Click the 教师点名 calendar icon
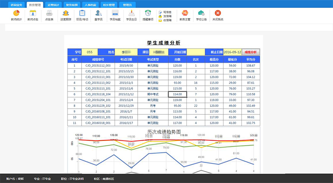This screenshot has height=183, width=333. (32, 14)
